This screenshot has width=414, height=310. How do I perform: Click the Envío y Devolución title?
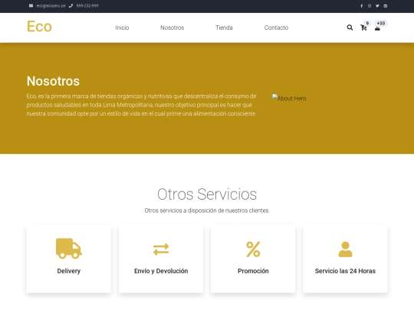161,271
